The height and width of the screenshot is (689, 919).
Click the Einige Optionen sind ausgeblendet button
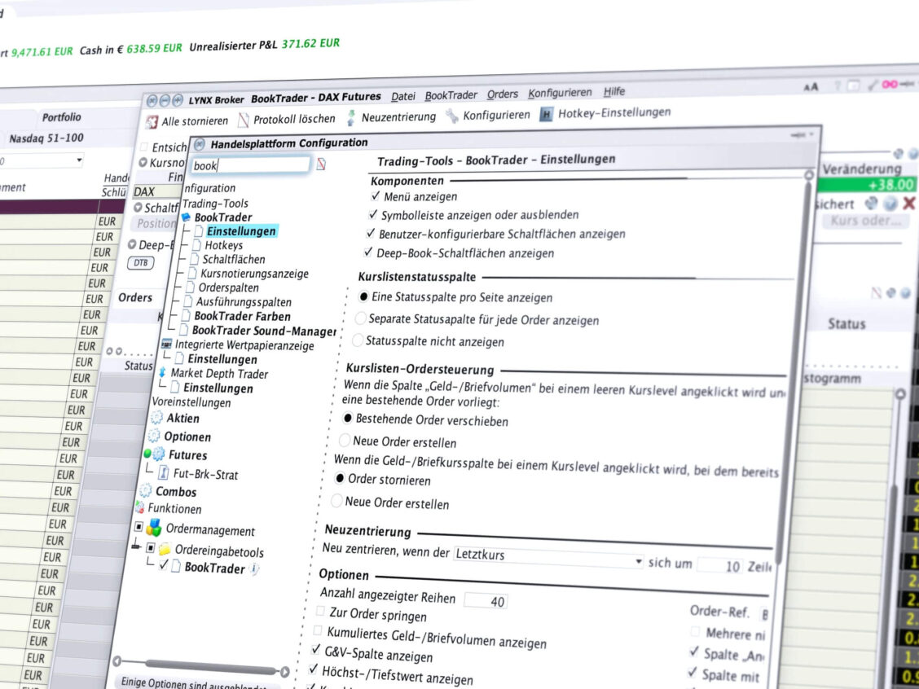click(x=196, y=682)
